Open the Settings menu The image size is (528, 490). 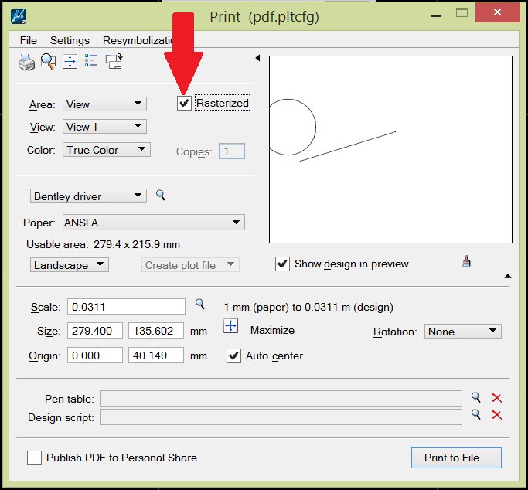pyautogui.click(x=70, y=40)
